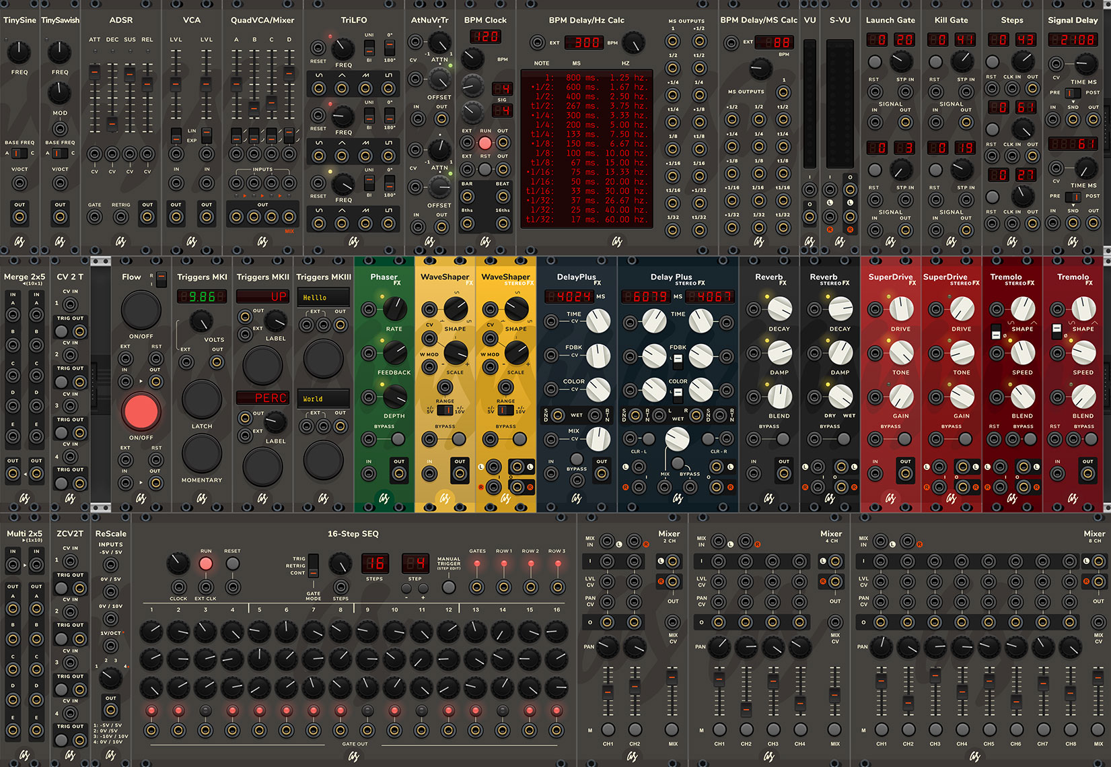This screenshot has height=767, width=1111.
Task: Flip the lower Signal Delay PRE/POST switch
Action: coord(1073,197)
